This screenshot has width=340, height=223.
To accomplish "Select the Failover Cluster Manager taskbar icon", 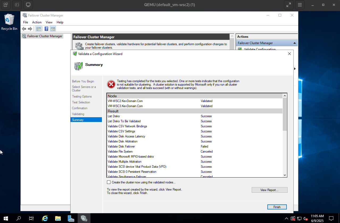I will point(84,218).
